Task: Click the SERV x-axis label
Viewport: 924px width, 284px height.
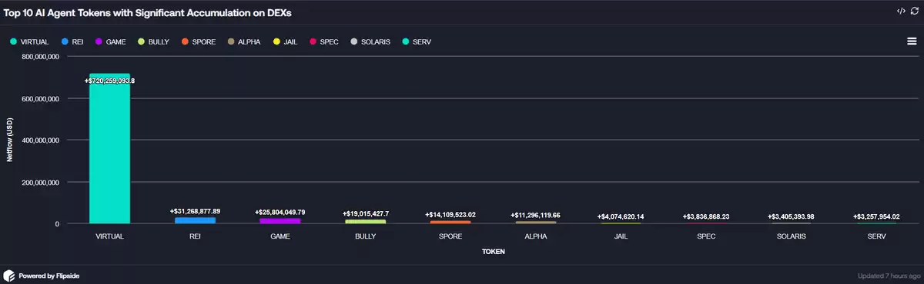Action: [876, 236]
